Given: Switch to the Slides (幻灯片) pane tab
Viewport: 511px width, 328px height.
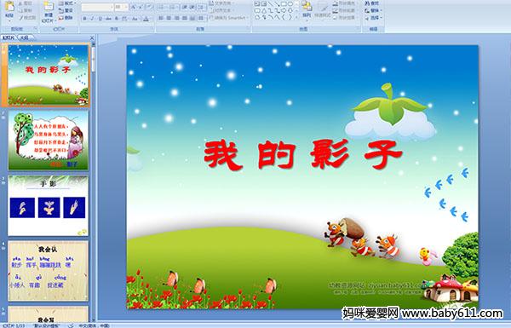Looking at the screenshot, I should [9, 37].
